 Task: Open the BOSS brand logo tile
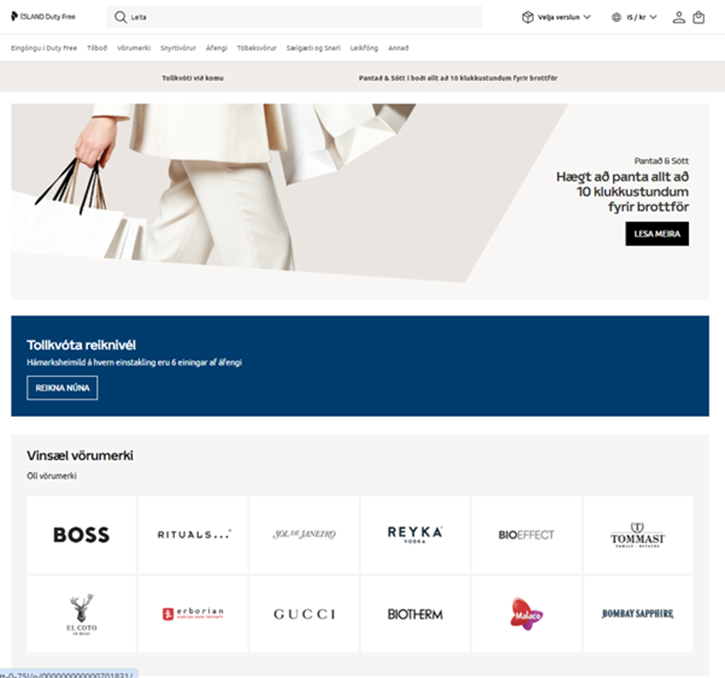pyautogui.click(x=82, y=535)
